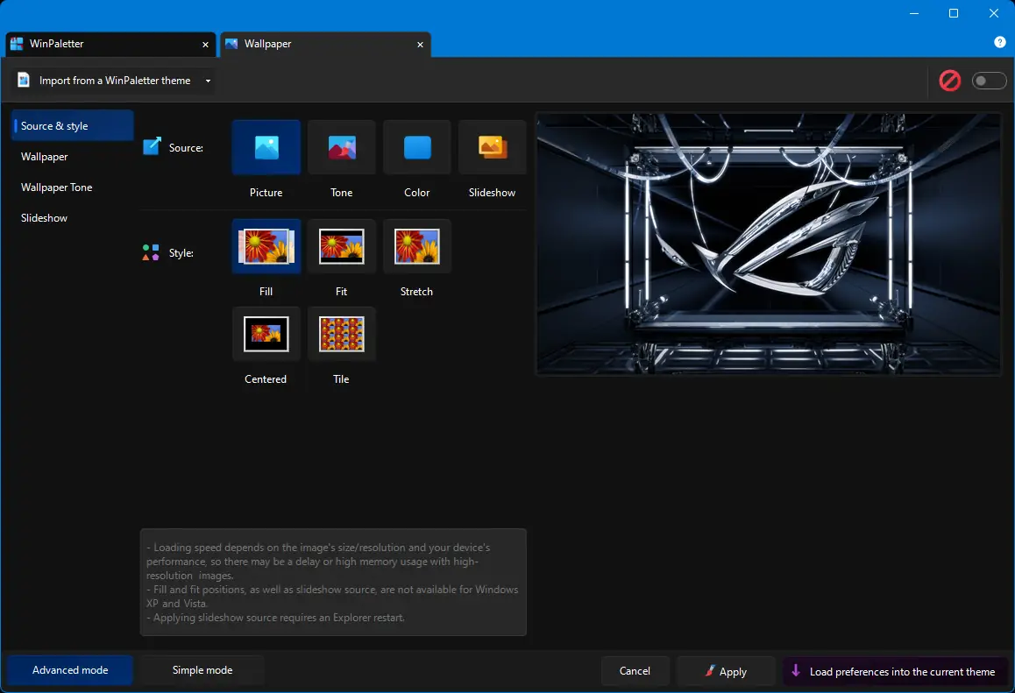Select Slideshow as wallpaper source
The image size is (1015, 693).
click(x=492, y=147)
